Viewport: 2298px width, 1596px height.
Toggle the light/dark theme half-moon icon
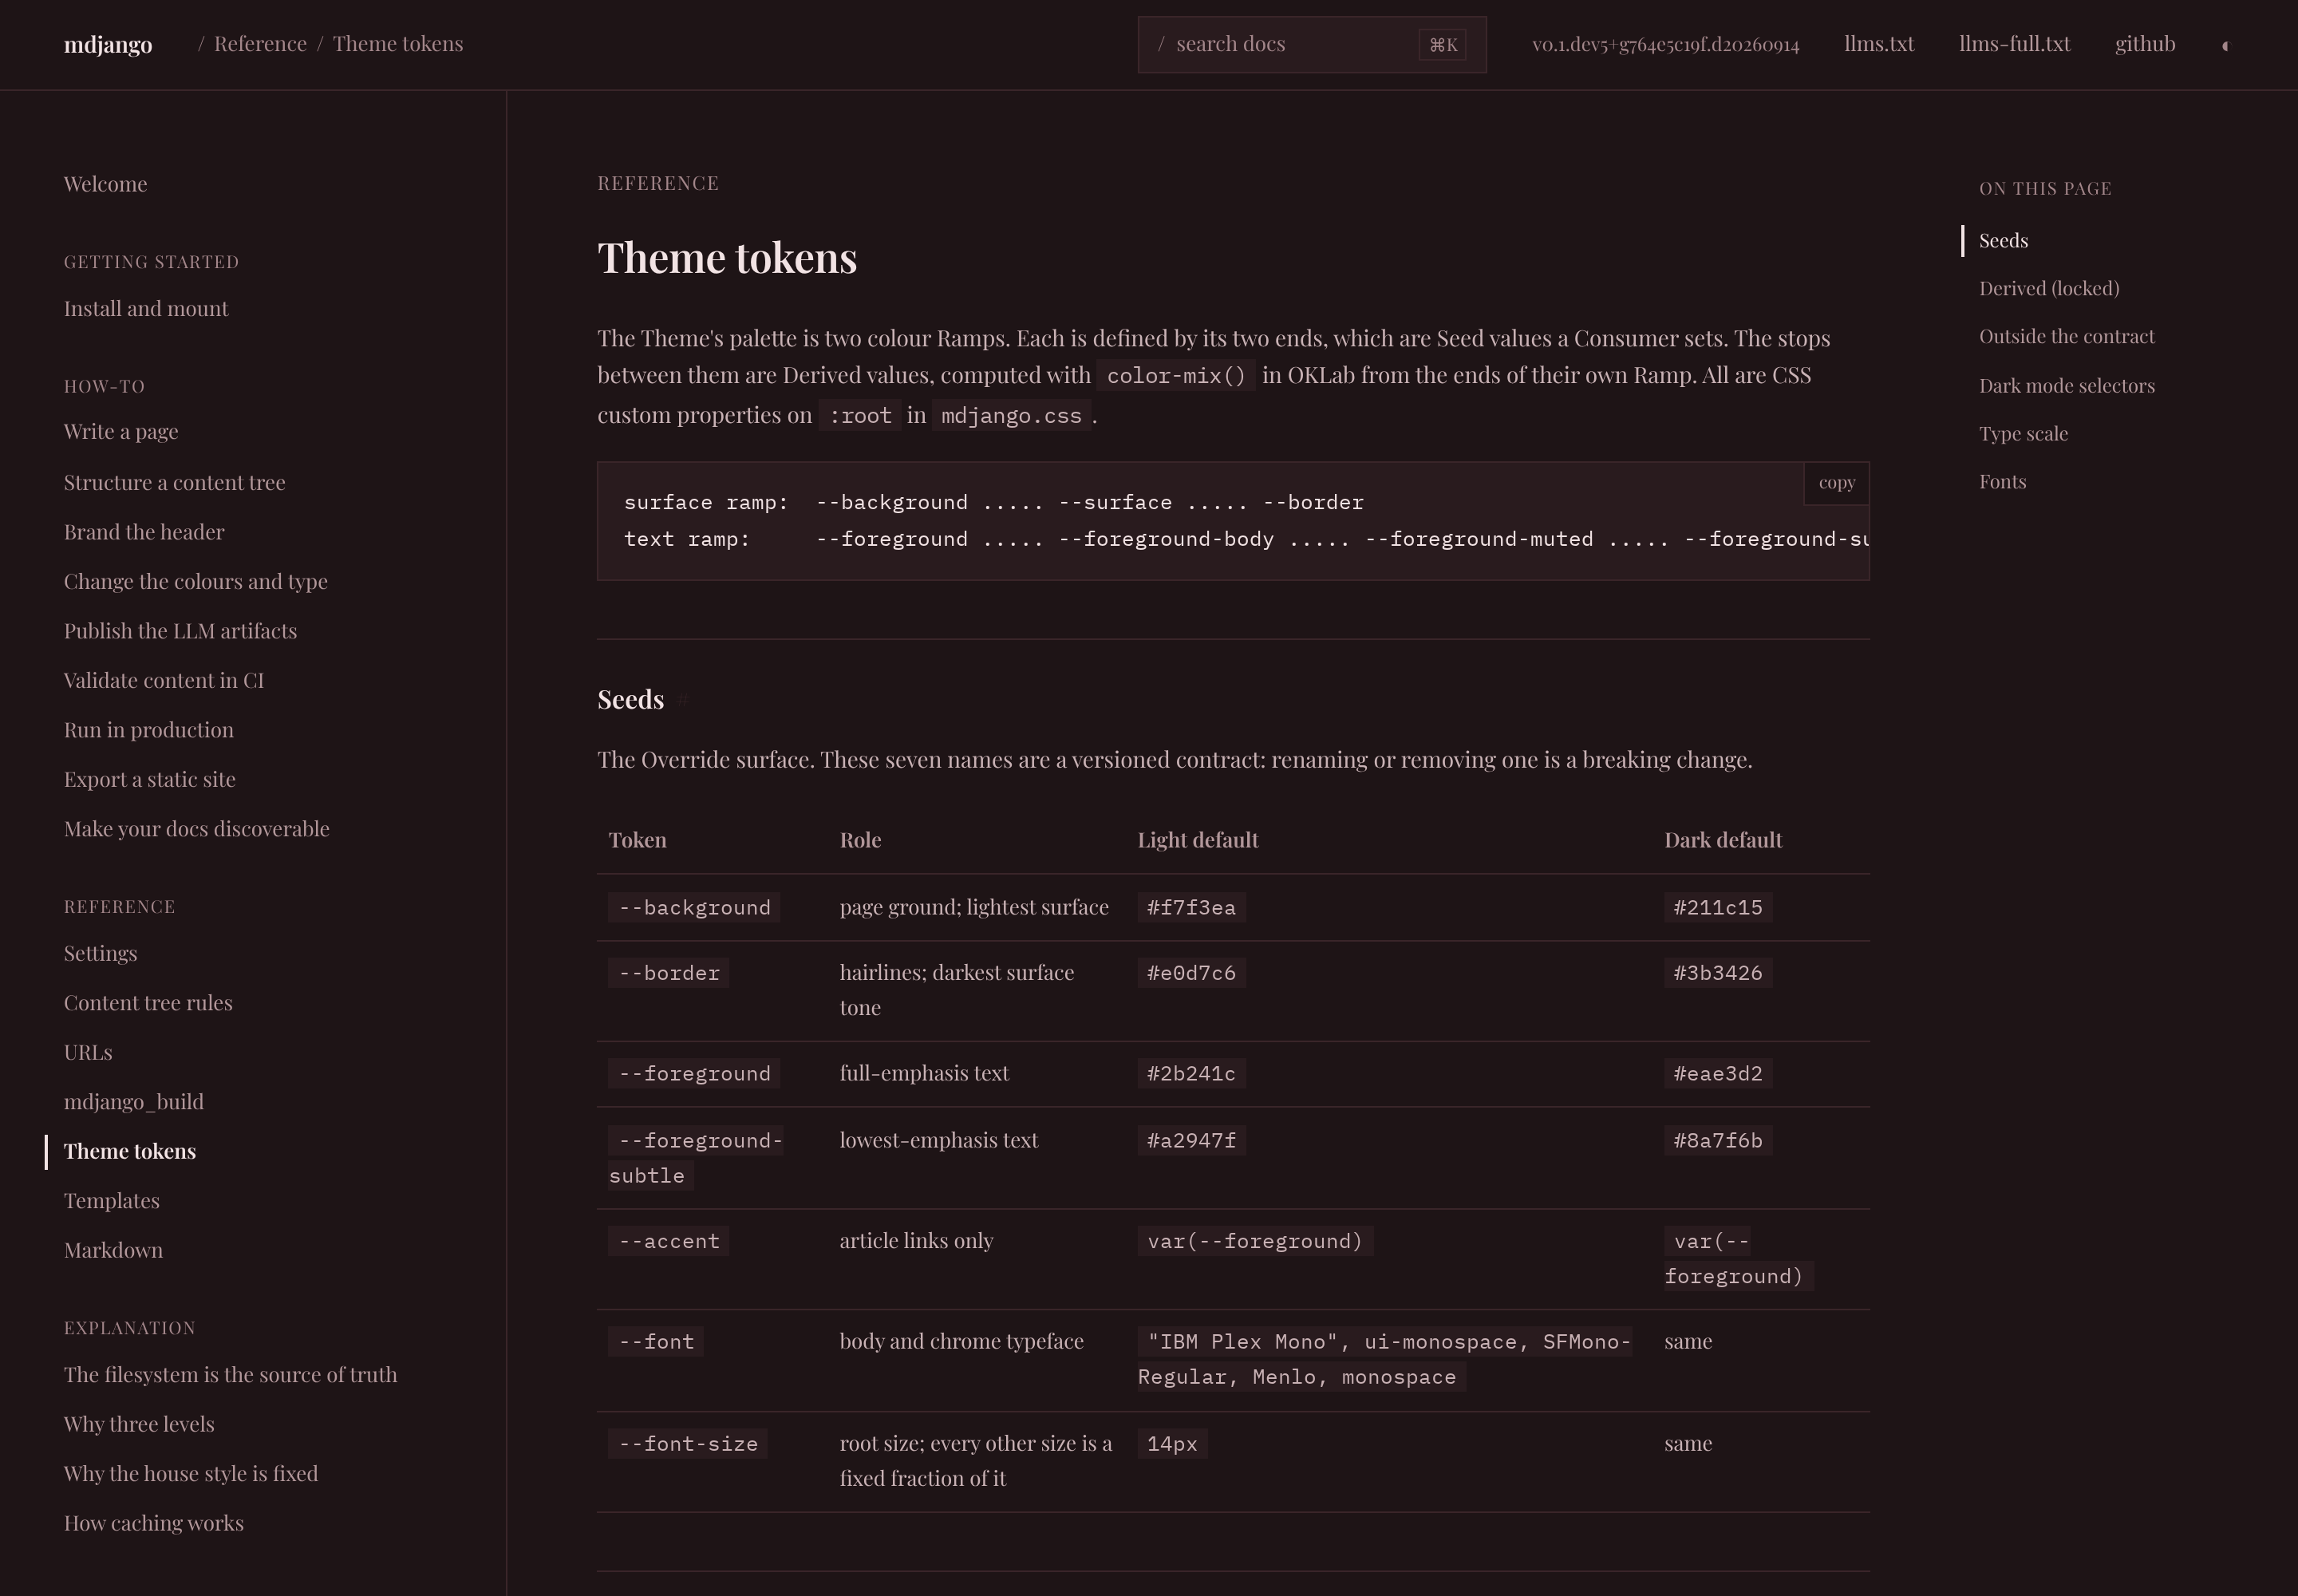(2225, 45)
